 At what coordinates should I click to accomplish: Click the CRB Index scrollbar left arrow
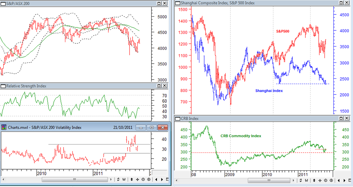pos(176,180)
